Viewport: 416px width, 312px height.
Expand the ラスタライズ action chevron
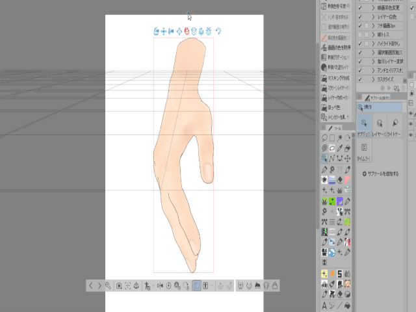tap(373, 79)
